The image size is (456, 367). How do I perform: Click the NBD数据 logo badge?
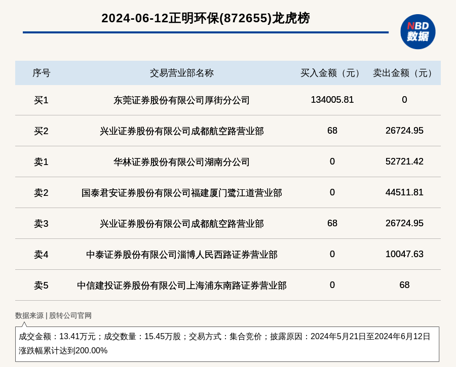(x=417, y=32)
